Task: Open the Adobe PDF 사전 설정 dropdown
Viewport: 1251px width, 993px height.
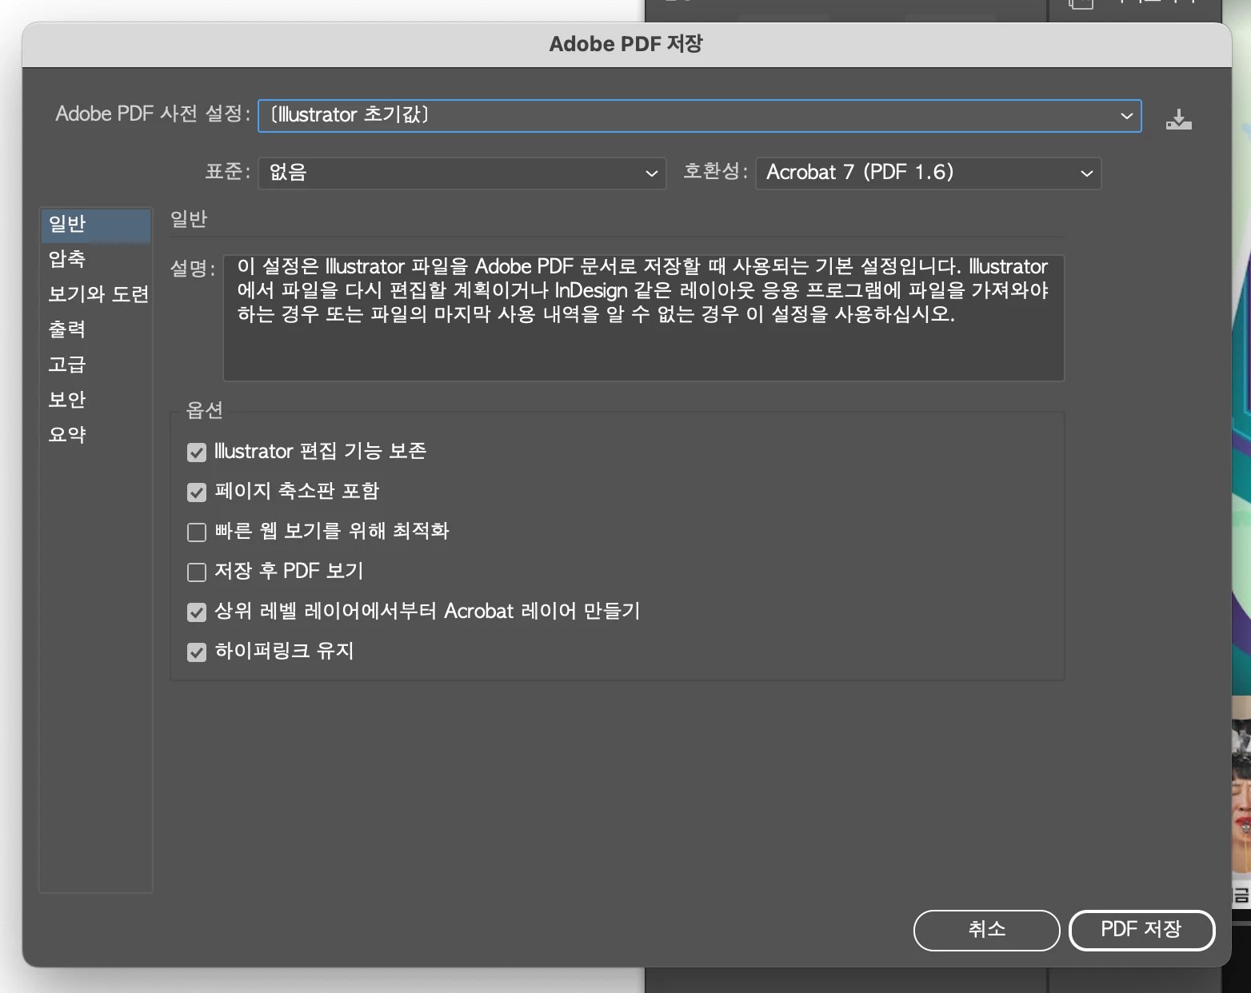Action: (x=699, y=116)
